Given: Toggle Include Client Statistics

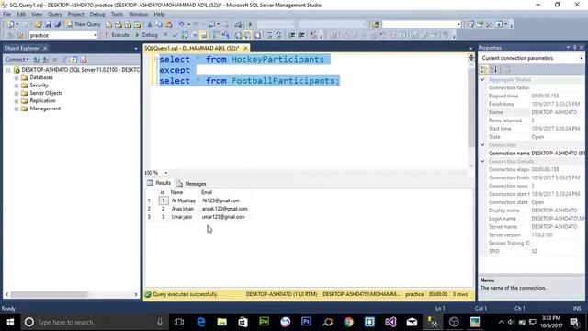Looking at the screenshot, I should coord(225,35).
